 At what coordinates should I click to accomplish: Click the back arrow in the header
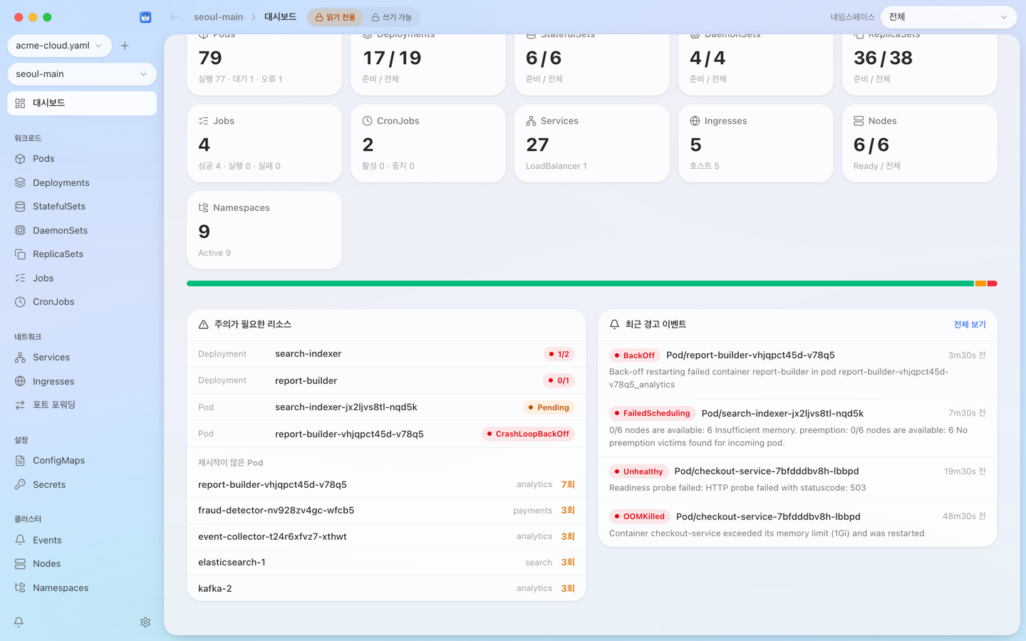click(x=174, y=17)
